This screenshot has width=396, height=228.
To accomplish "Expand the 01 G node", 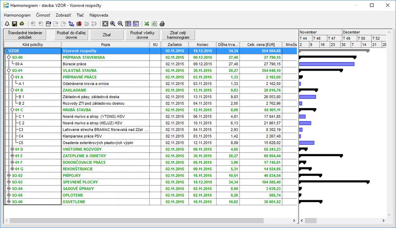I will coord(12,169).
